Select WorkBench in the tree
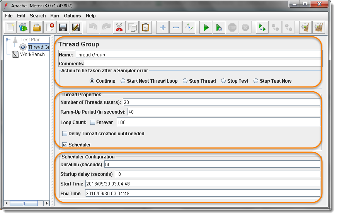337x216 pixels. pos(32,54)
